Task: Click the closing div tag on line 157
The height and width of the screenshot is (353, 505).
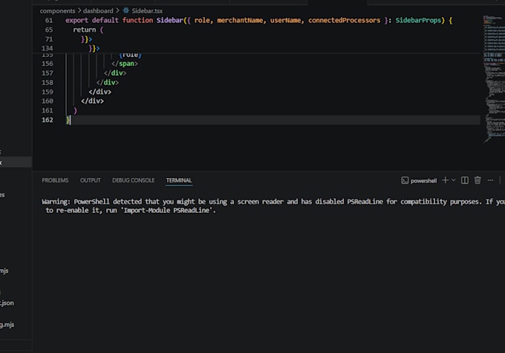Action: [115, 73]
